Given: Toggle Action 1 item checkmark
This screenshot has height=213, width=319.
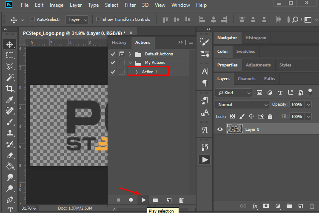Looking at the screenshot, I should (x=113, y=72).
